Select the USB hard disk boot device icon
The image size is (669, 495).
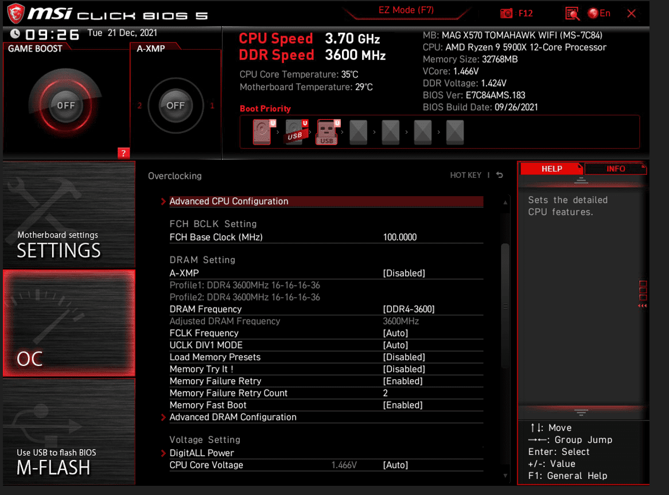(295, 132)
